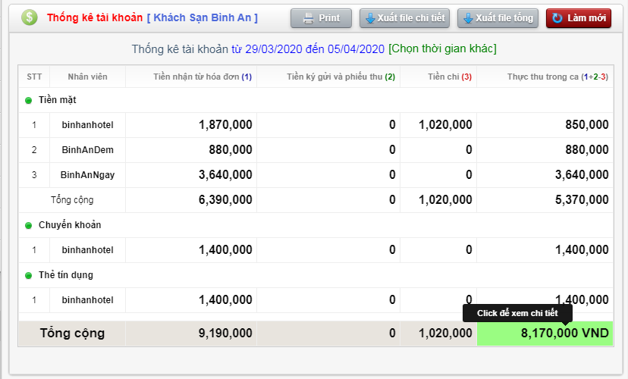Click download arrow on Xuất file chi tiết
The width and height of the screenshot is (628, 379).
point(370,18)
